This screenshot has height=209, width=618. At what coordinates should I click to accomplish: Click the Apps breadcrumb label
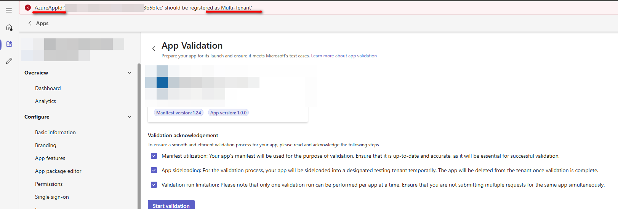42,23
